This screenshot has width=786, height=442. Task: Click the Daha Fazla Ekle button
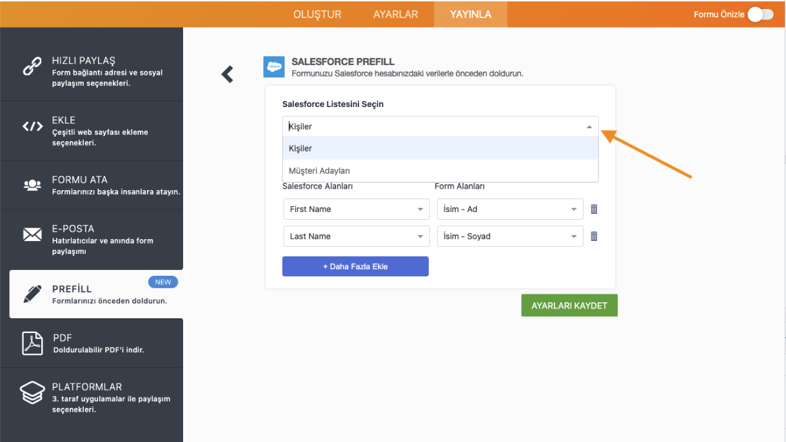tap(355, 266)
